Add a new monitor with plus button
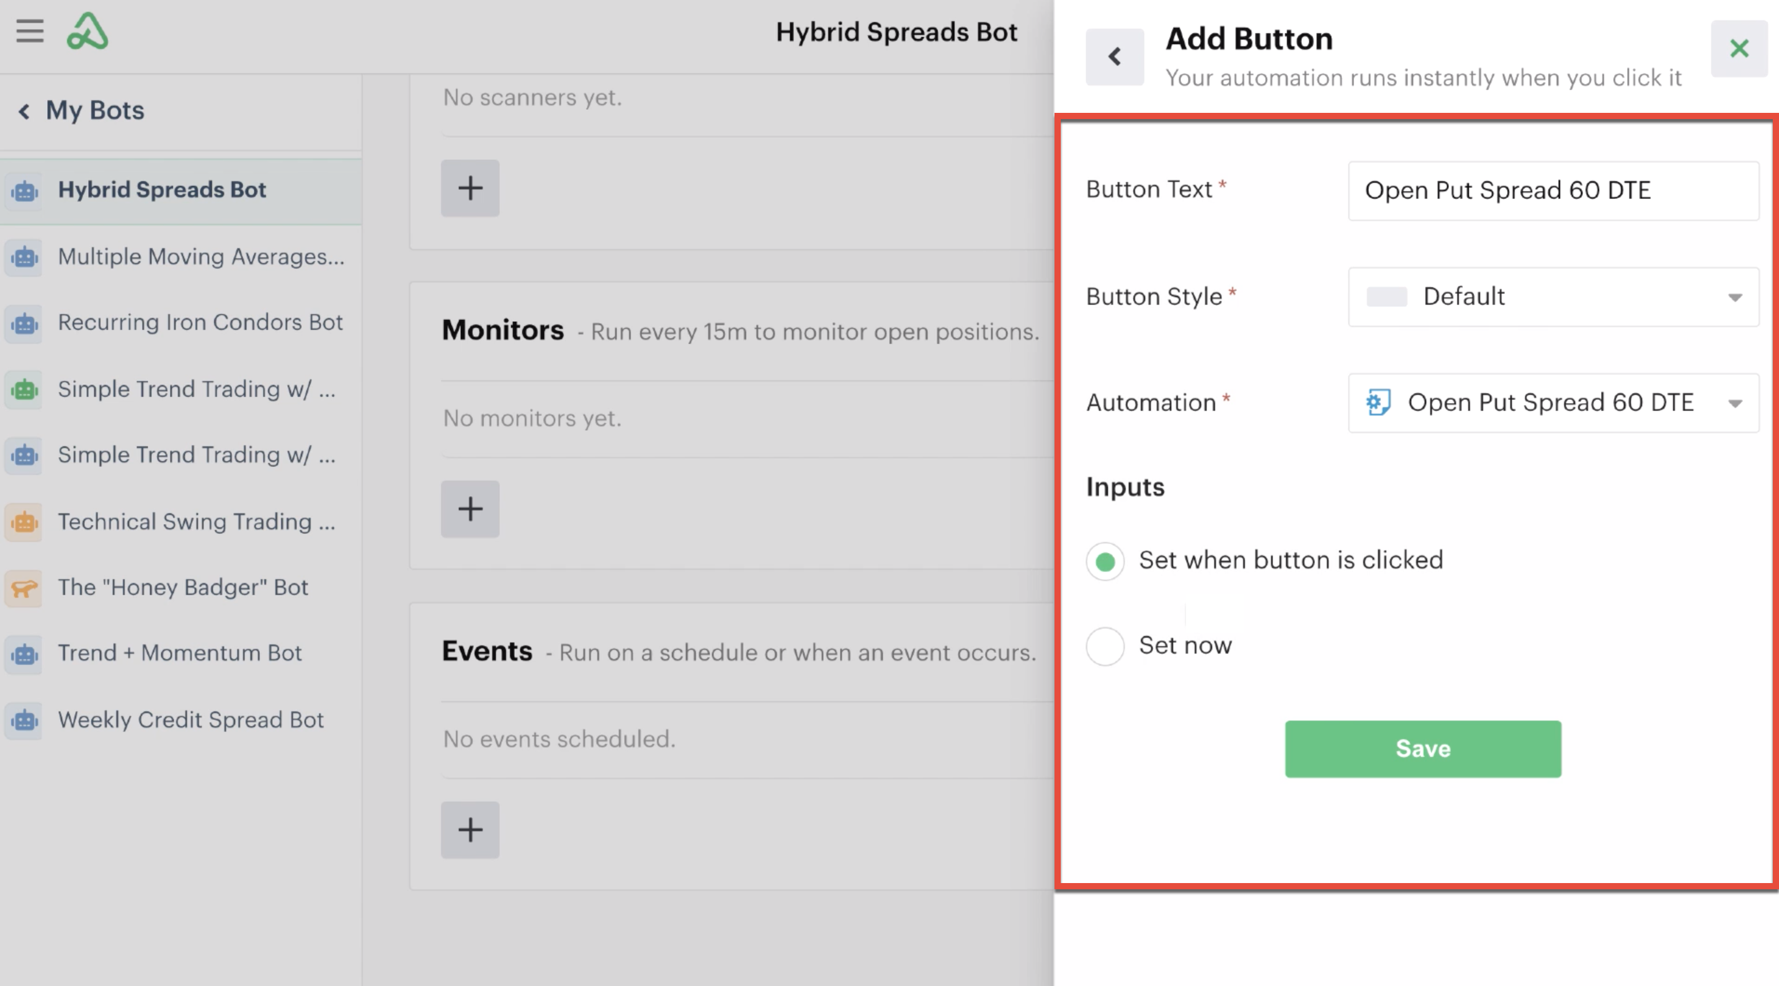1779x986 pixels. (x=470, y=509)
